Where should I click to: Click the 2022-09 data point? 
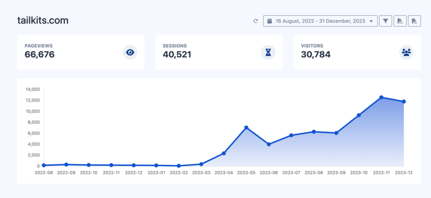pyautogui.click(x=66, y=164)
